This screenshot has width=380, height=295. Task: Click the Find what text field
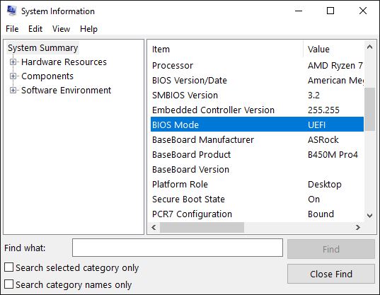pos(178,248)
